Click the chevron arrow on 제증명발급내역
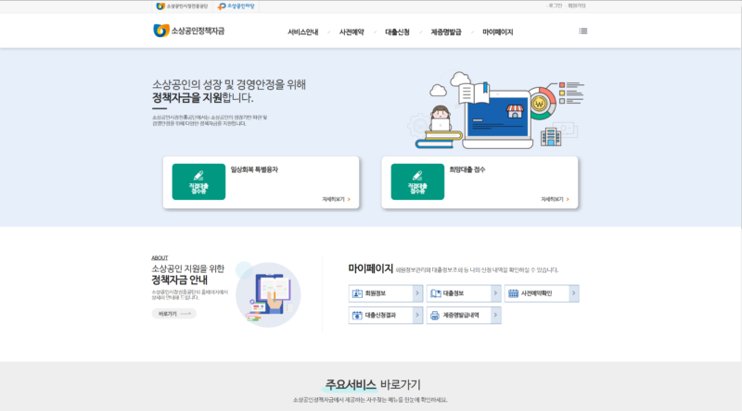 [x=495, y=315]
